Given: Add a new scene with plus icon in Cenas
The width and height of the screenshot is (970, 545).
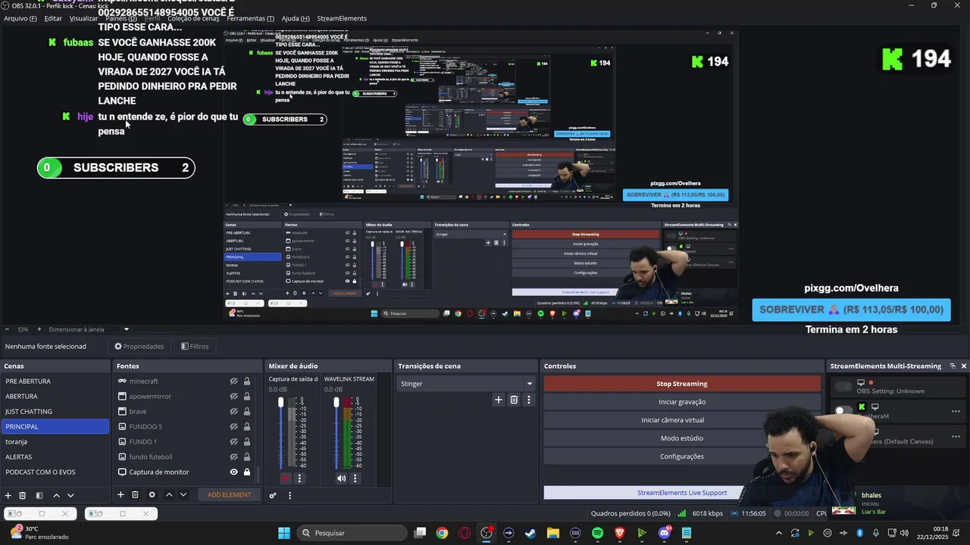Looking at the screenshot, I should pos(8,495).
